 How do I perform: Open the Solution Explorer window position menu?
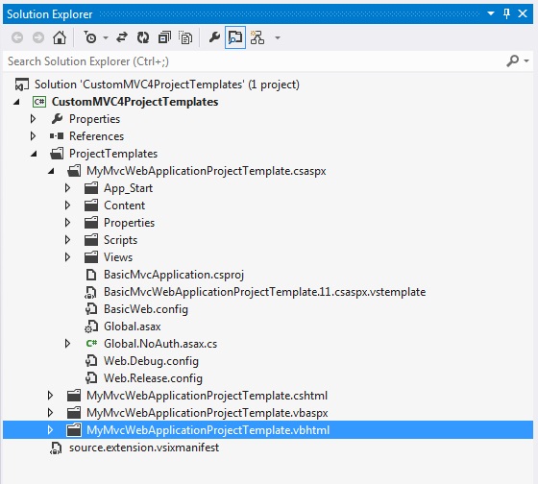491,13
